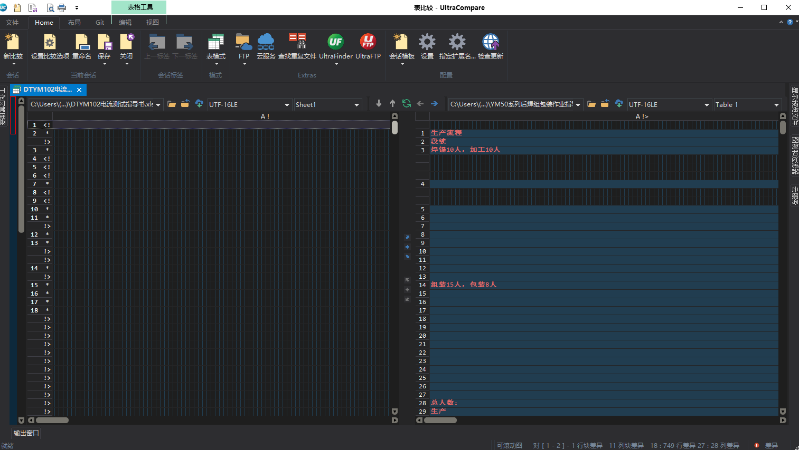Click right pane cloud download icon
799x450 pixels.
point(619,104)
